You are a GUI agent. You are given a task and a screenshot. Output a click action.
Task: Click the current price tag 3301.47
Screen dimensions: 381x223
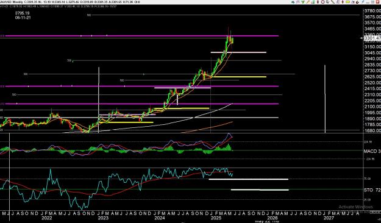[372, 38]
